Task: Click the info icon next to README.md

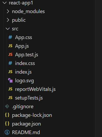Action: pyautogui.click(x=7, y=132)
